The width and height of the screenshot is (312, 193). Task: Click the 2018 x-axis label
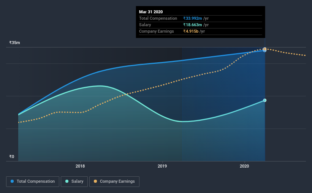click(x=80, y=166)
